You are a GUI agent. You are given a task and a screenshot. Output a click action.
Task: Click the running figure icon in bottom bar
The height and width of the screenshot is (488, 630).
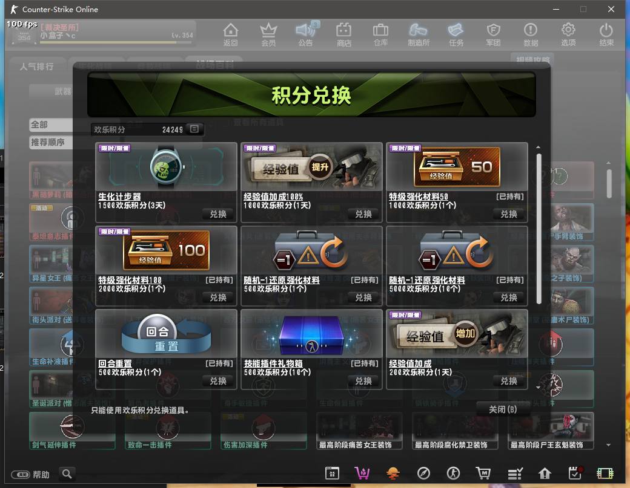(454, 473)
